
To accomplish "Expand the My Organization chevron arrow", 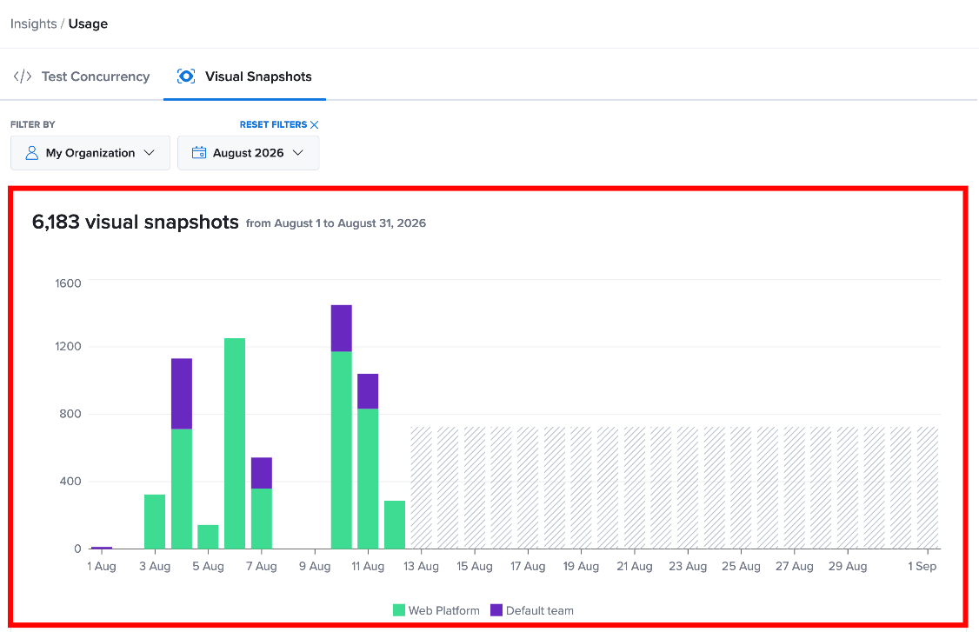I will click(150, 153).
